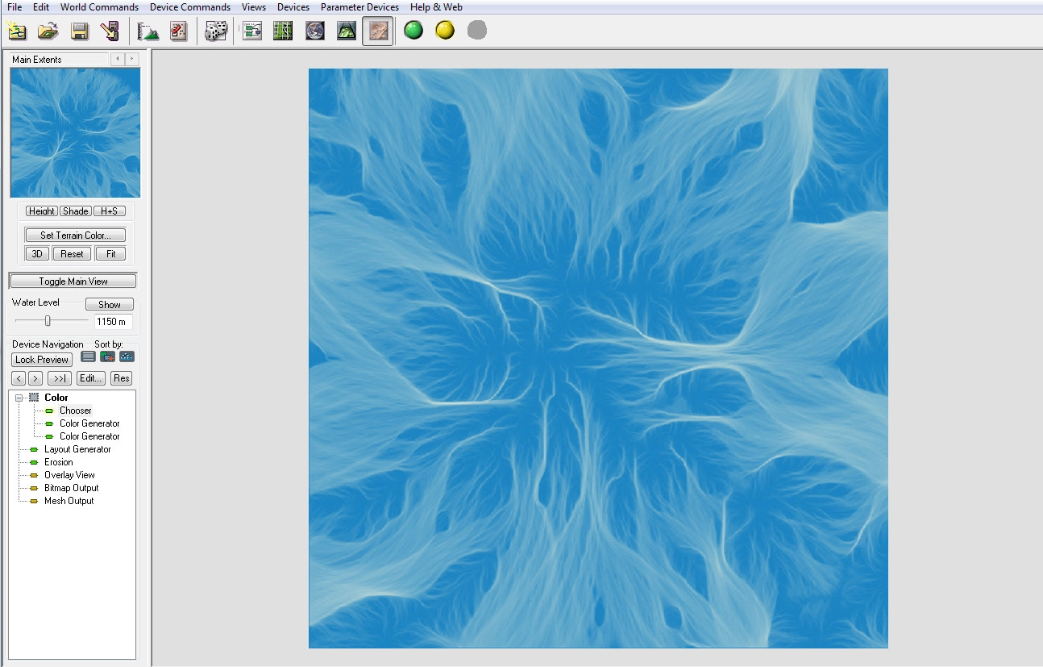Click the dice randomize icon
1043x667 pixels.
[215, 31]
